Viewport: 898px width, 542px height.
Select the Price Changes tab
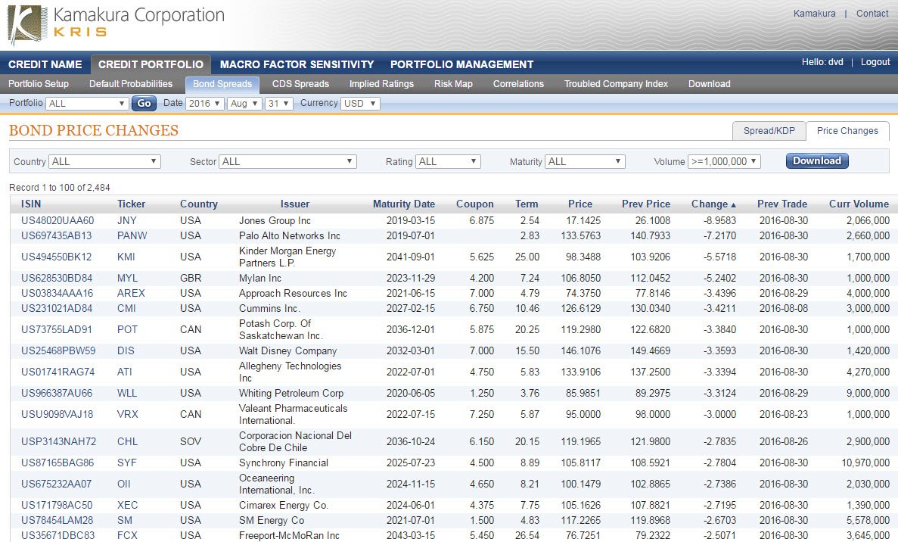pos(847,131)
